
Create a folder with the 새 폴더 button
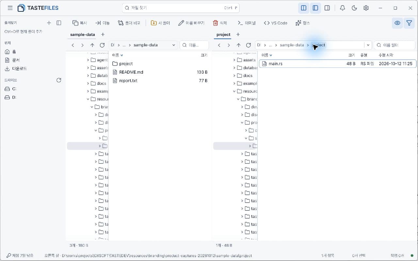pos(160,23)
